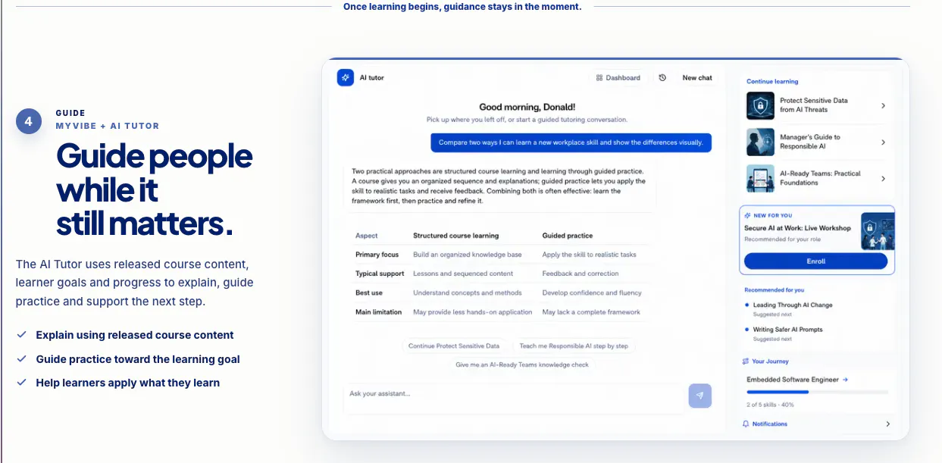Image resolution: width=942 pixels, height=463 pixels.
Task: Click the Guided practice column header
Action: pos(568,236)
